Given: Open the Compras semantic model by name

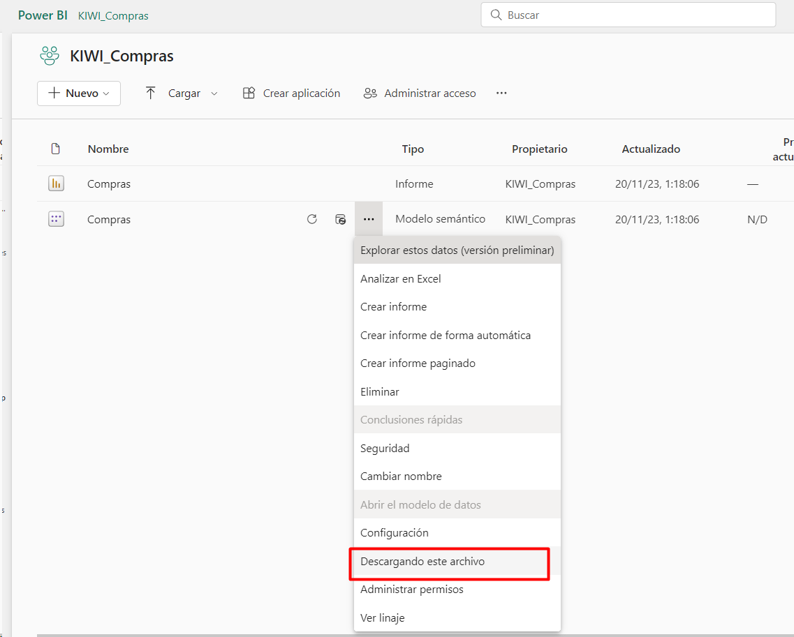Looking at the screenshot, I should (109, 219).
